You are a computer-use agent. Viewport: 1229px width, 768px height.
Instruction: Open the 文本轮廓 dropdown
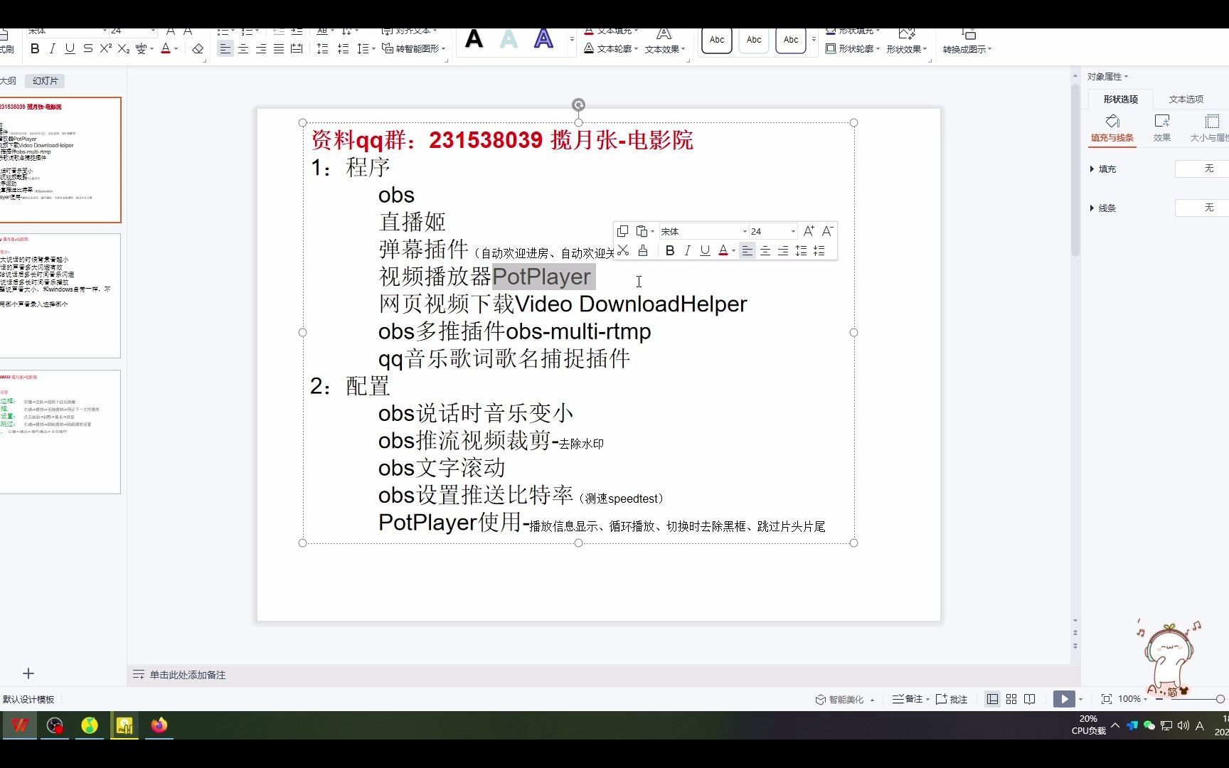point(611,49)
